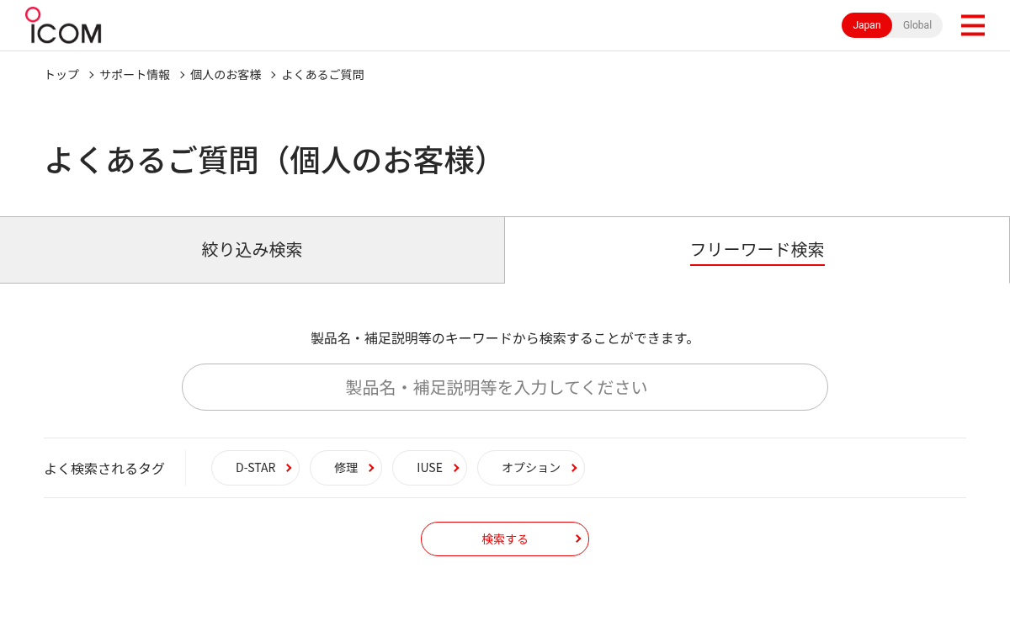Click the 検索する search button
The image size is (1010, 637).
[505, 539]
